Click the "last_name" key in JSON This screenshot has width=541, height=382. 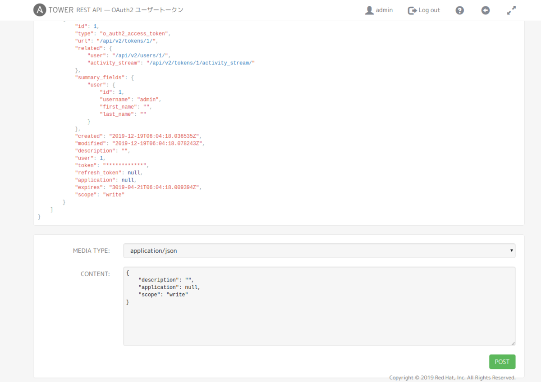[116, 114]
